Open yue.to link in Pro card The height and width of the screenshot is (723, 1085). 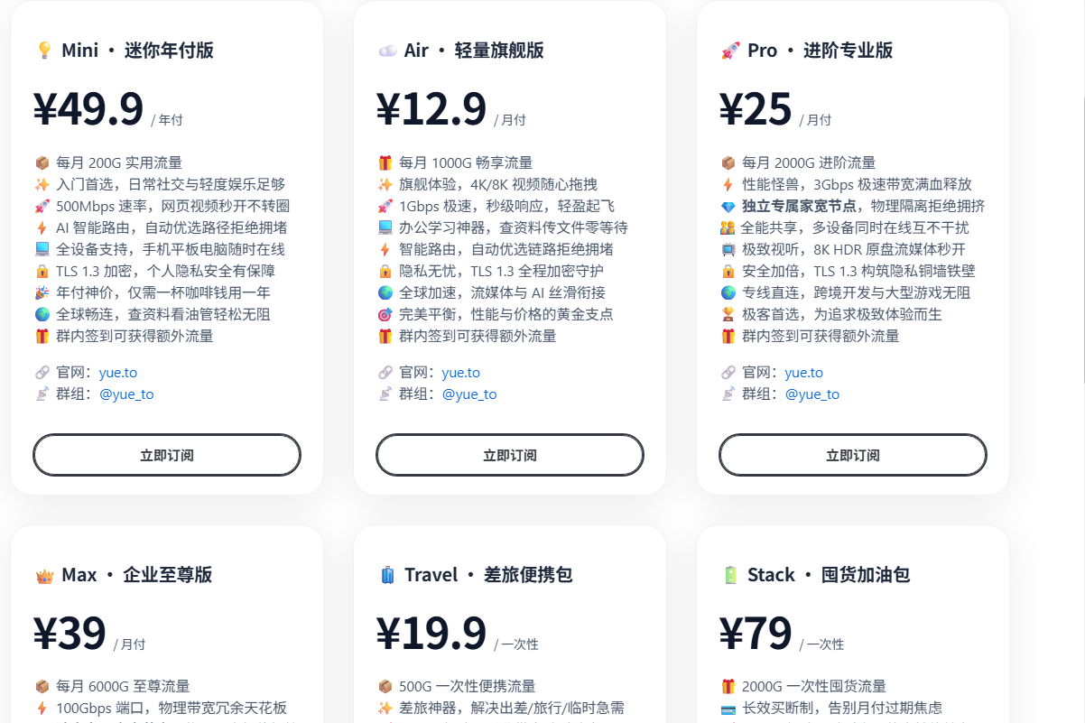804,373
